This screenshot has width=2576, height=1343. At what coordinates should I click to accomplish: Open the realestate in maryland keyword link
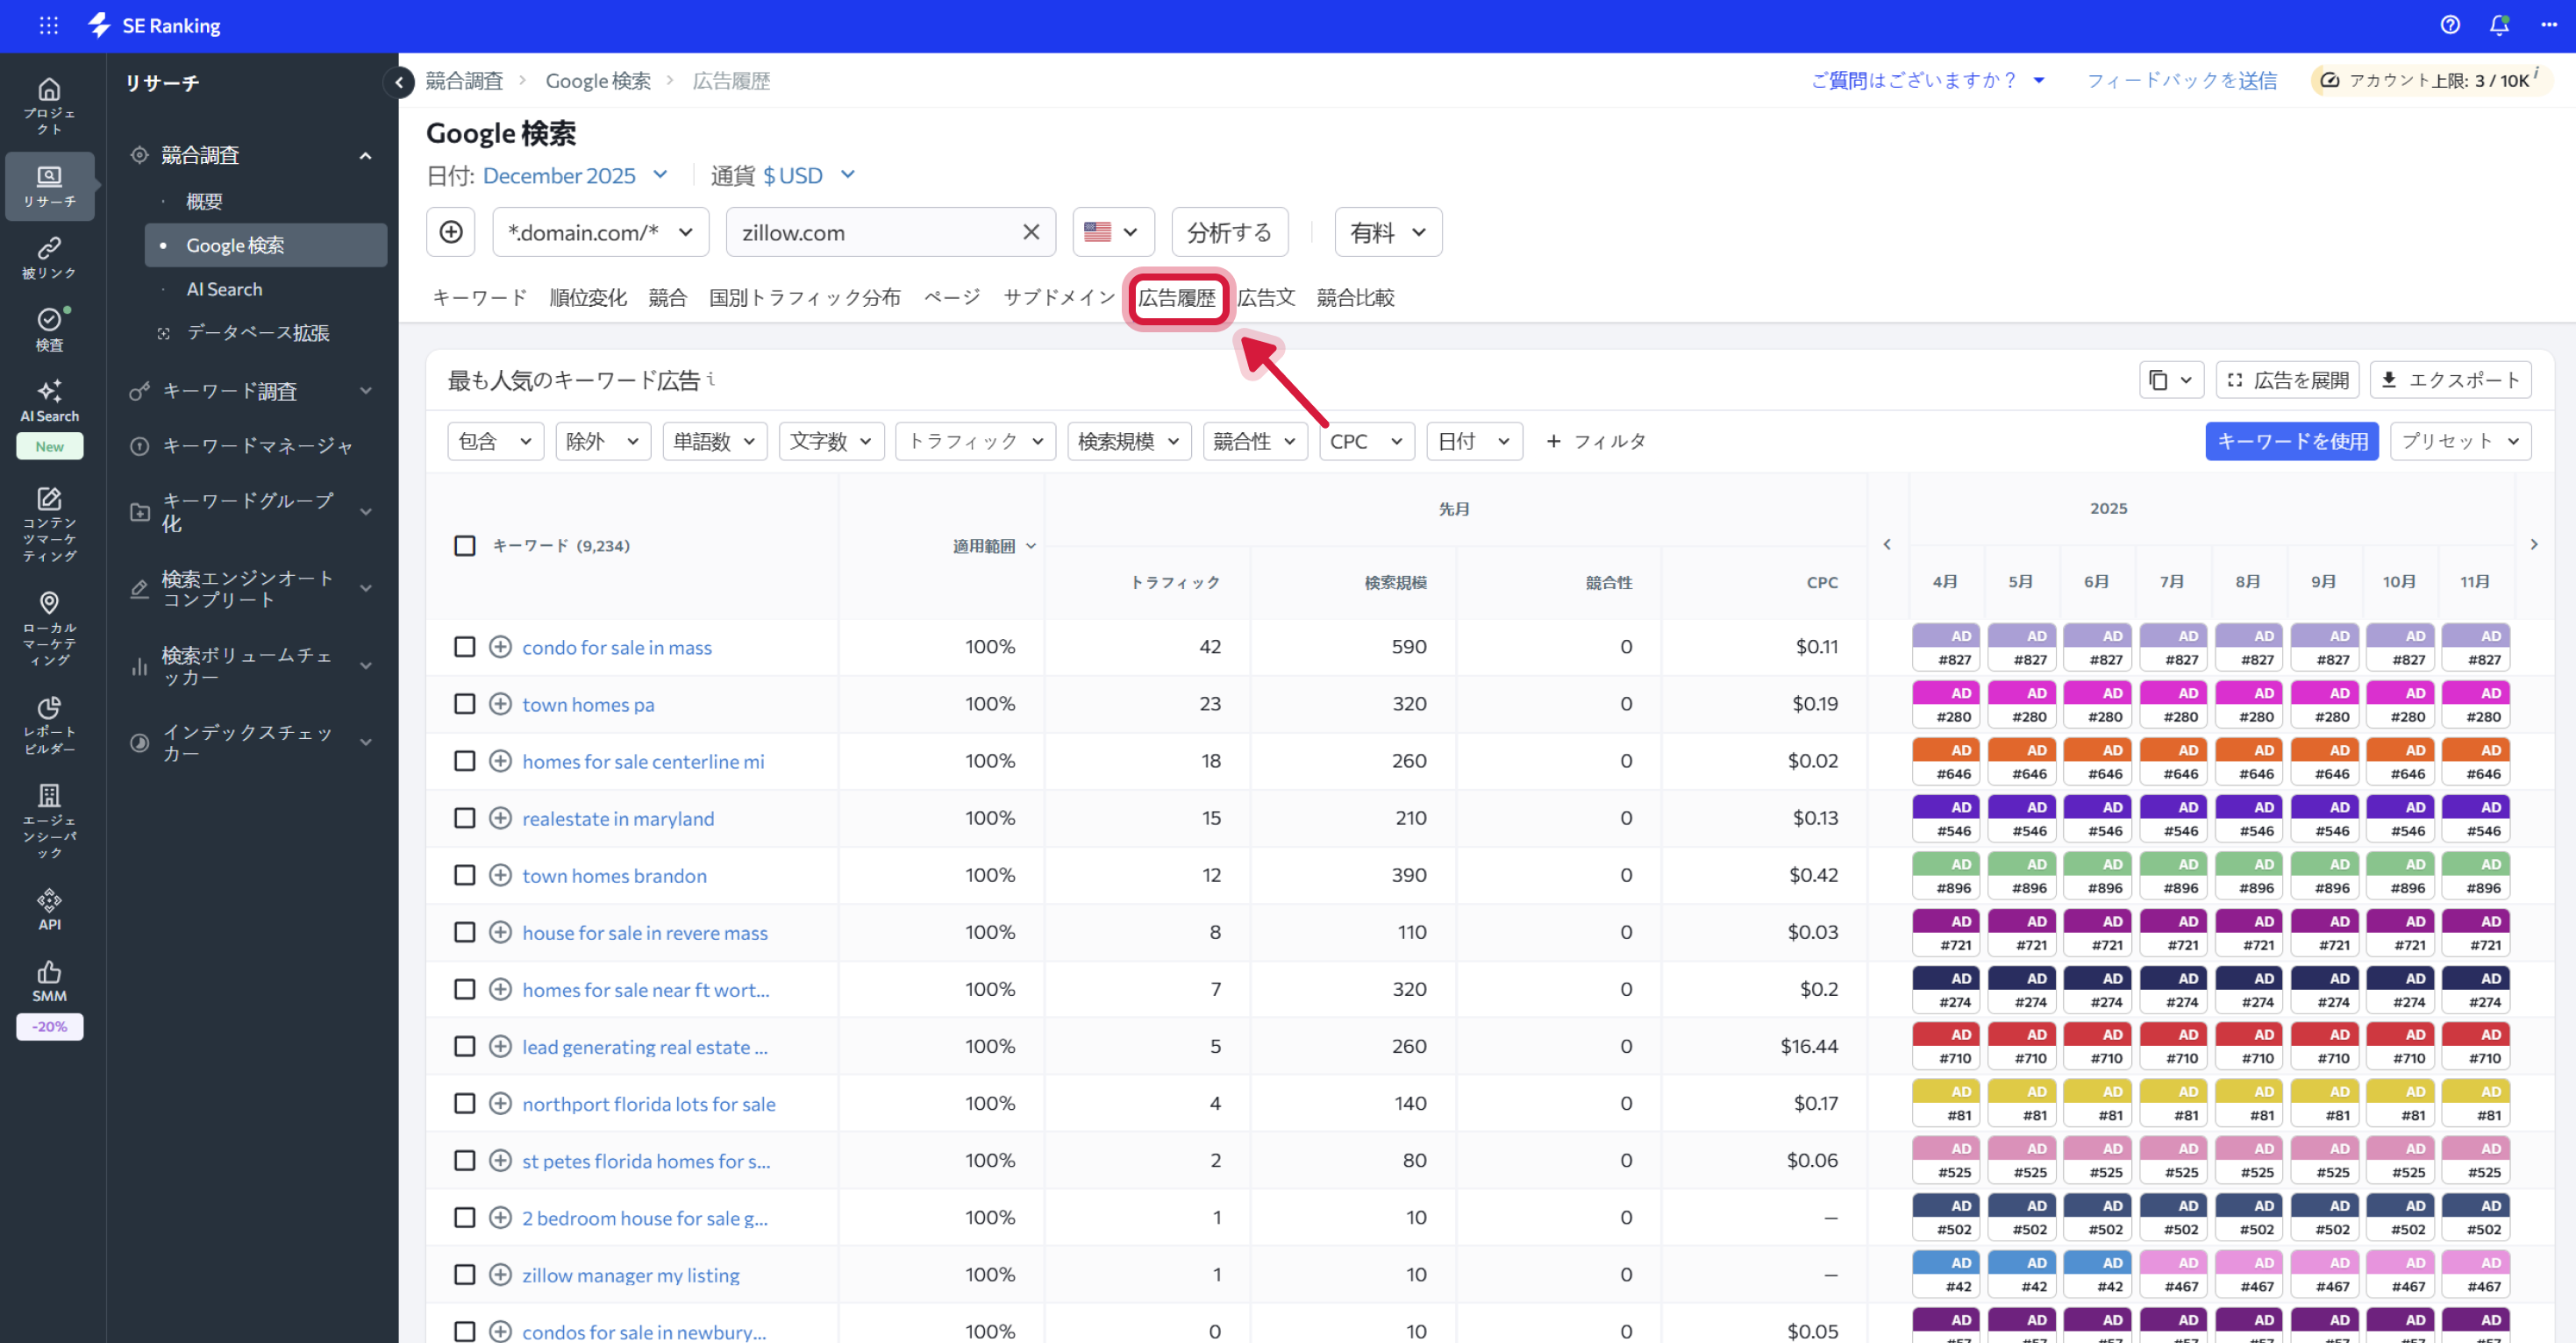coord(618,819)
